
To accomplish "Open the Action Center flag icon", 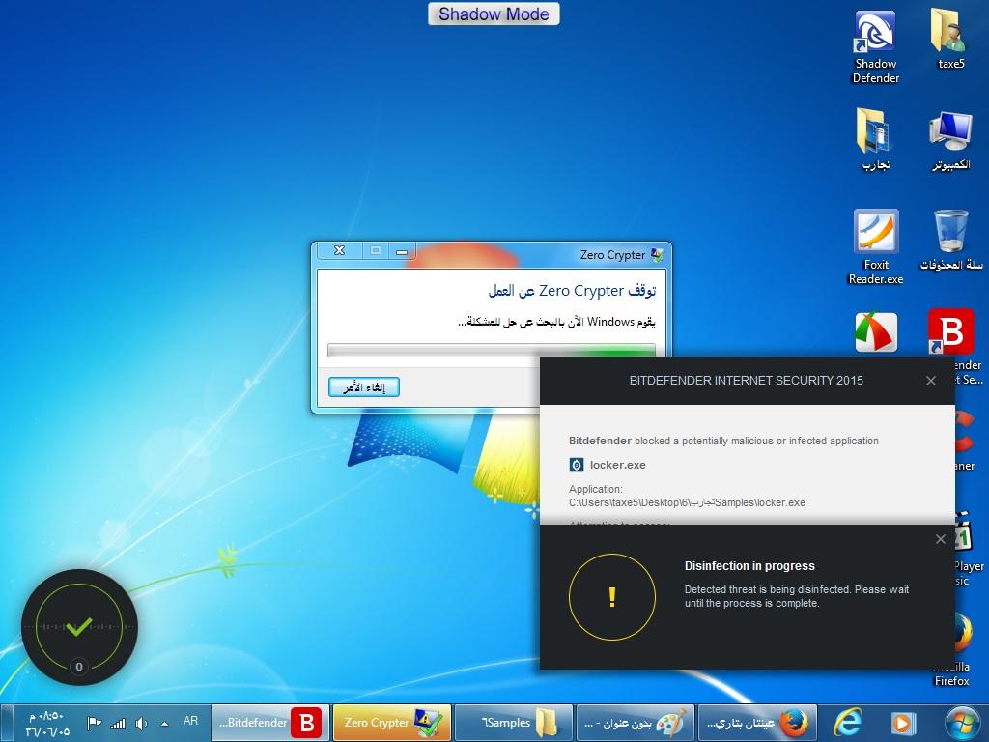I will (x=94, y=723).
